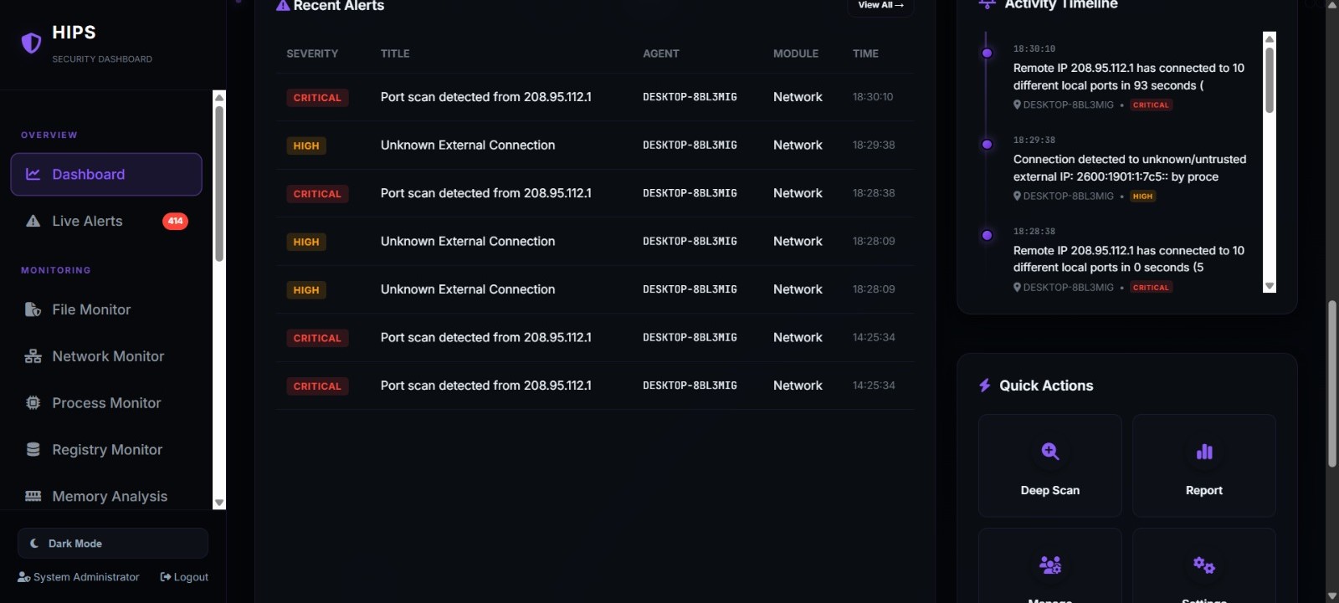Viewport: 1339px width, 603px height.
Task: Go to Process Monitor
Action: tap(106, 403)
